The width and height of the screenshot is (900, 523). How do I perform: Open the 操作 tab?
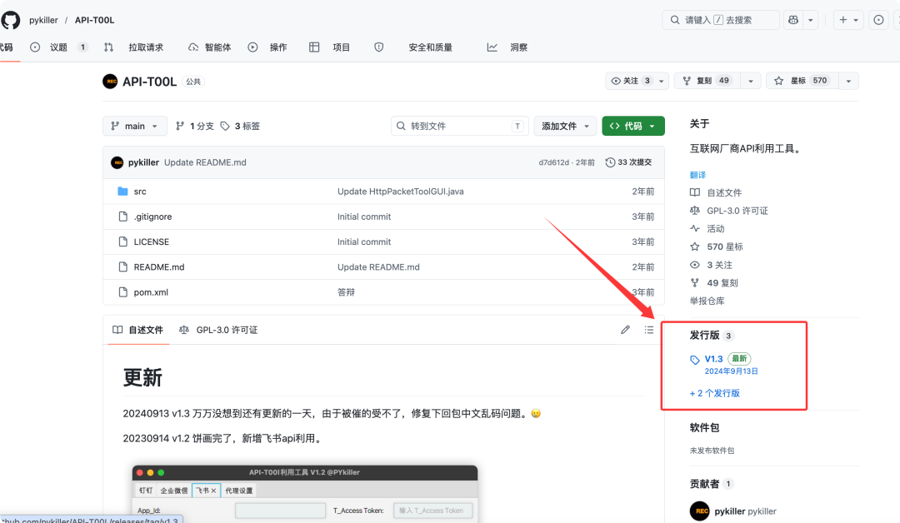[x=267, y=47]
